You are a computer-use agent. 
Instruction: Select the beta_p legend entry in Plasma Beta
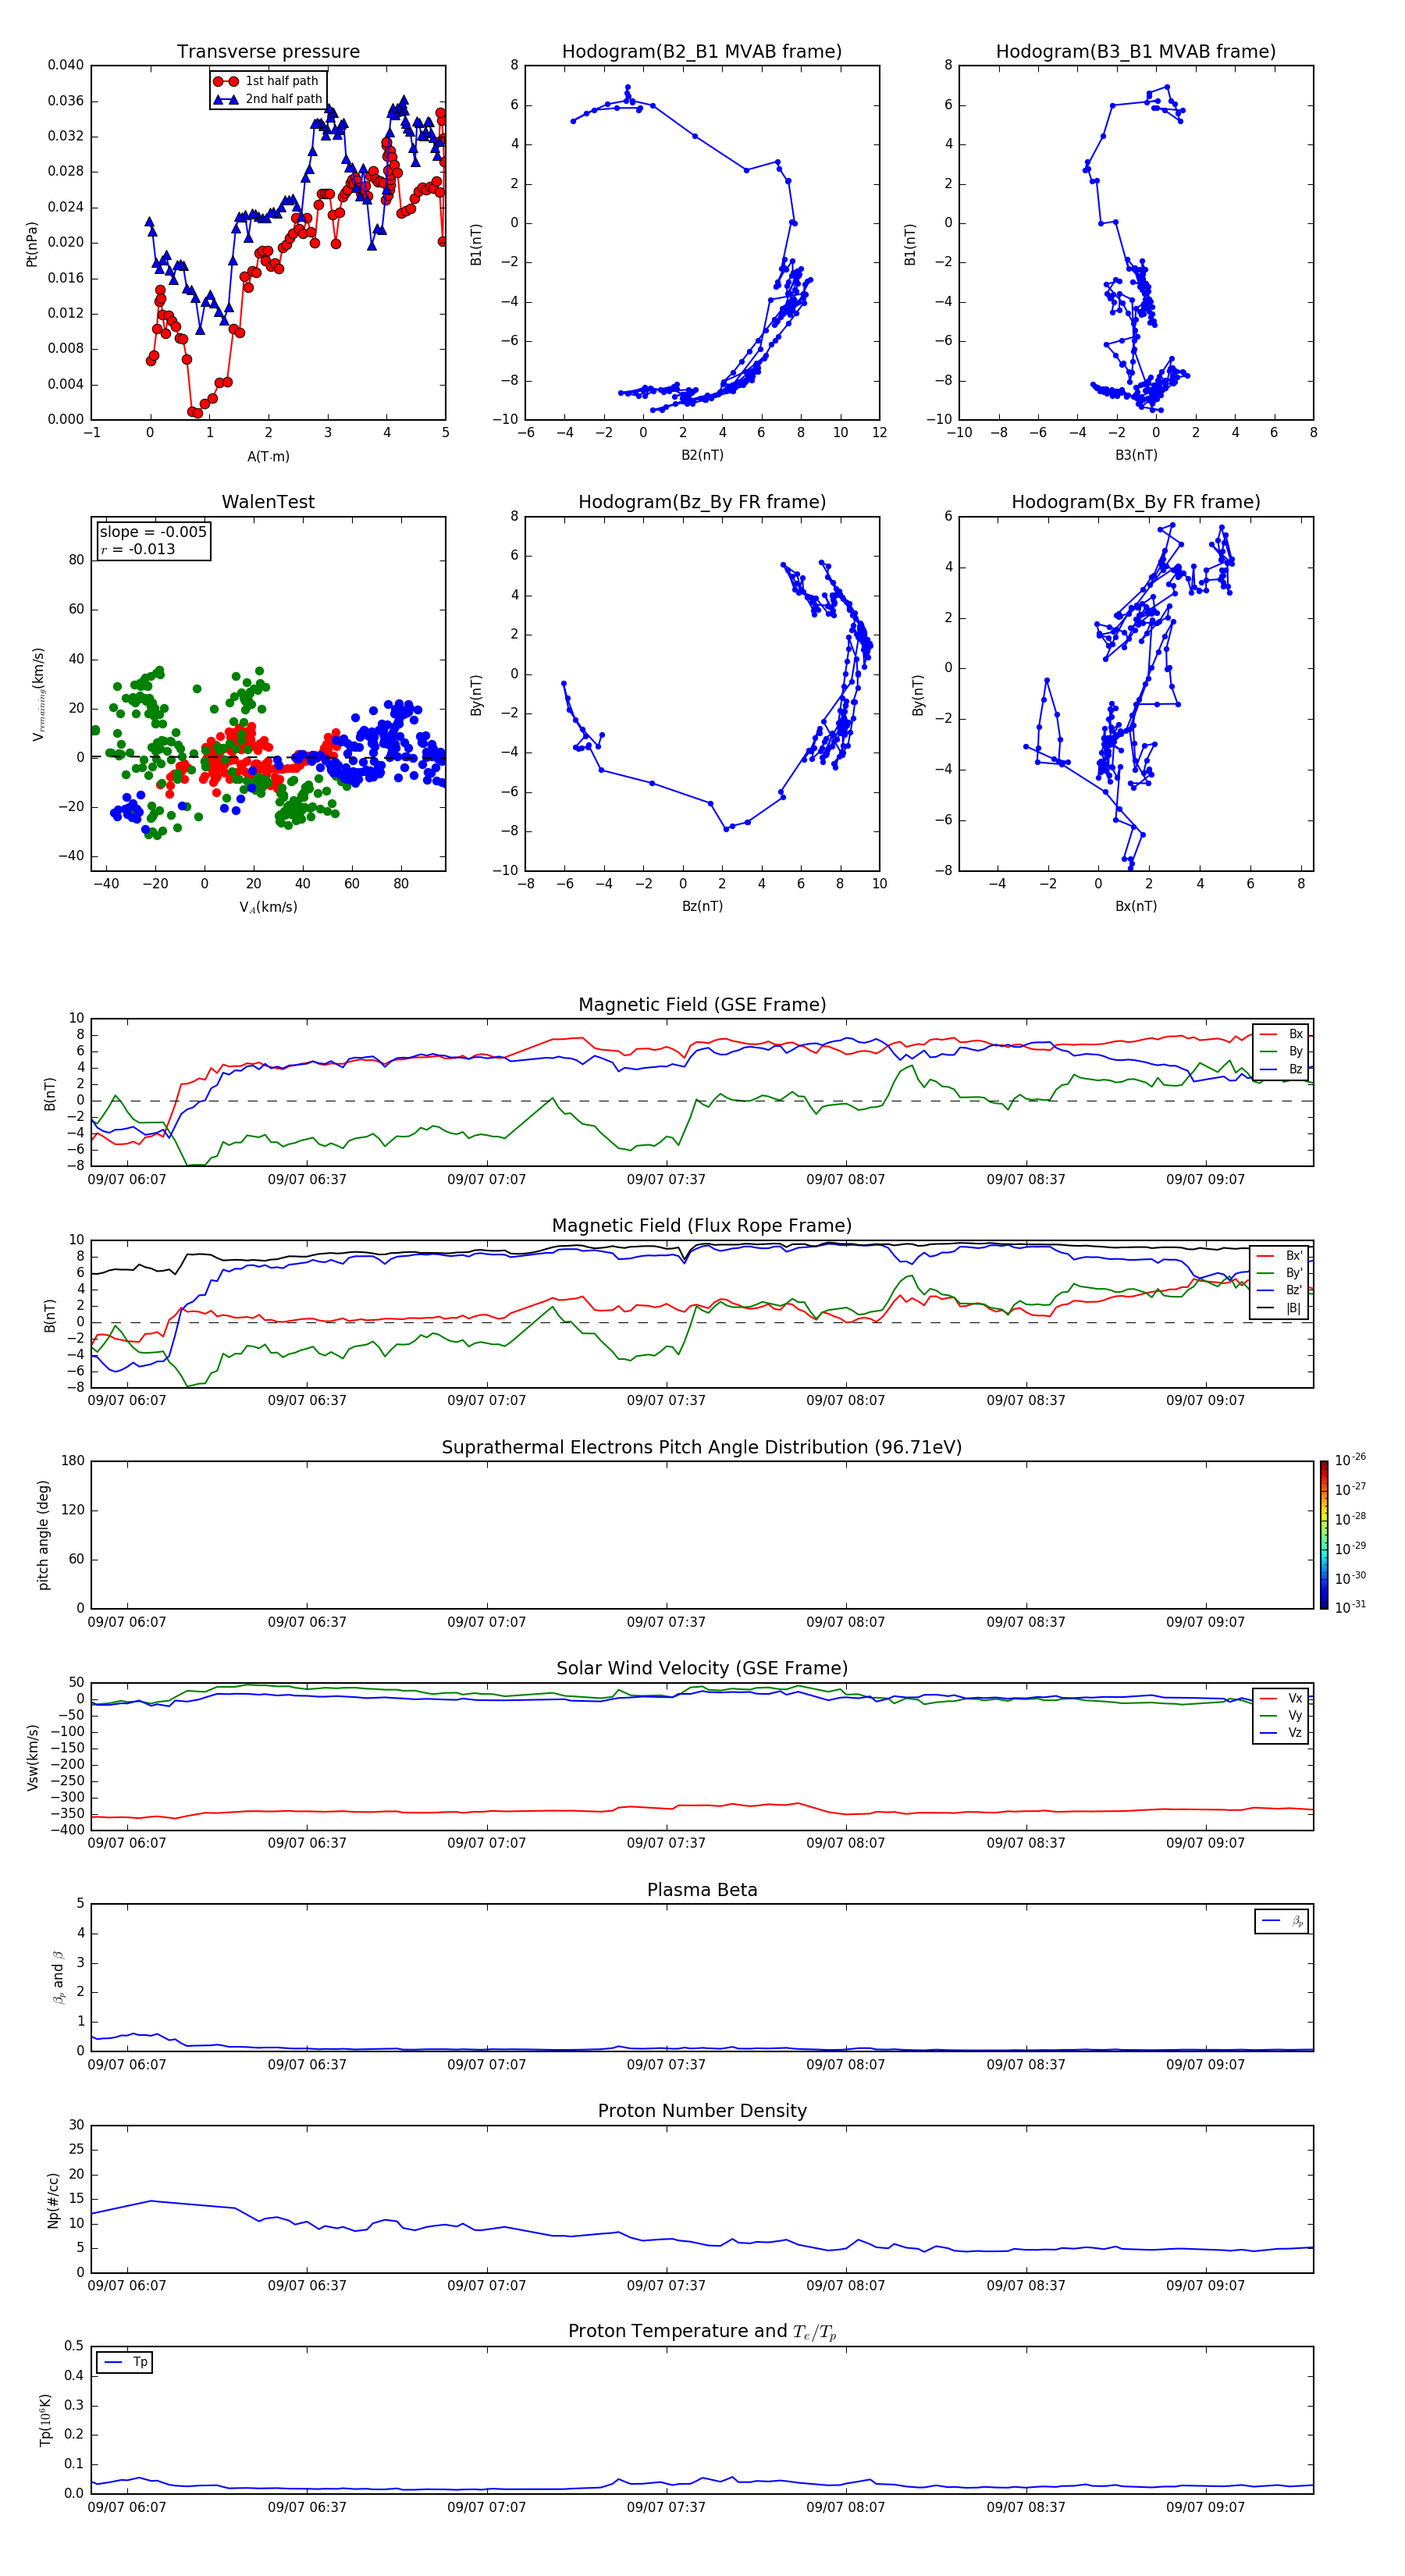pyautogui.click(x=1282, y=1921)
